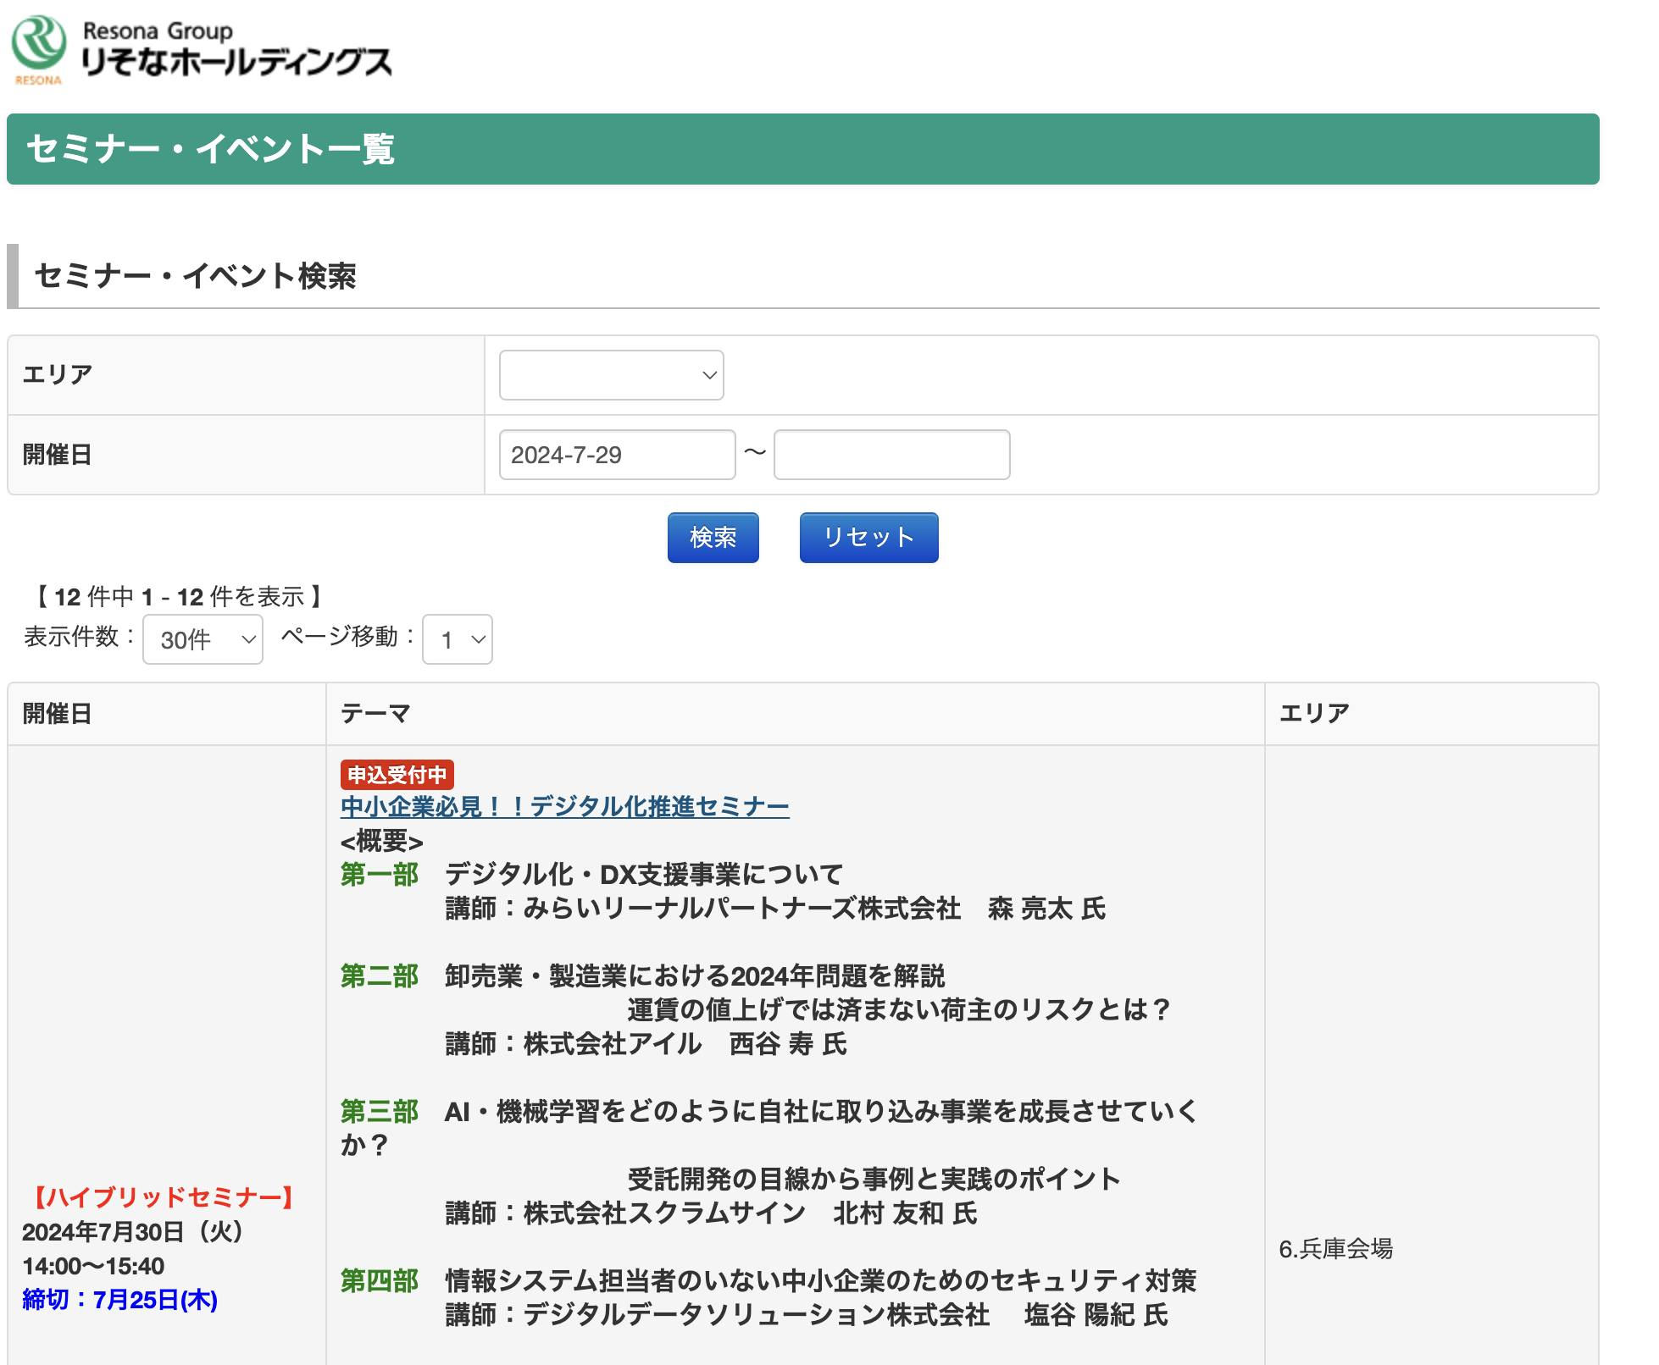Click the りそなホールディングス header text logo
This screenshot has width=1659, height=1365.
236,61
